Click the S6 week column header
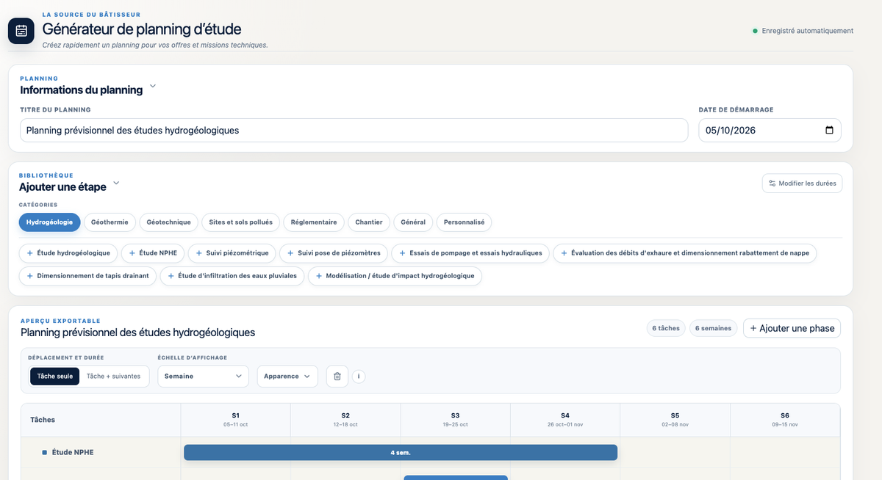 [785, 419]
